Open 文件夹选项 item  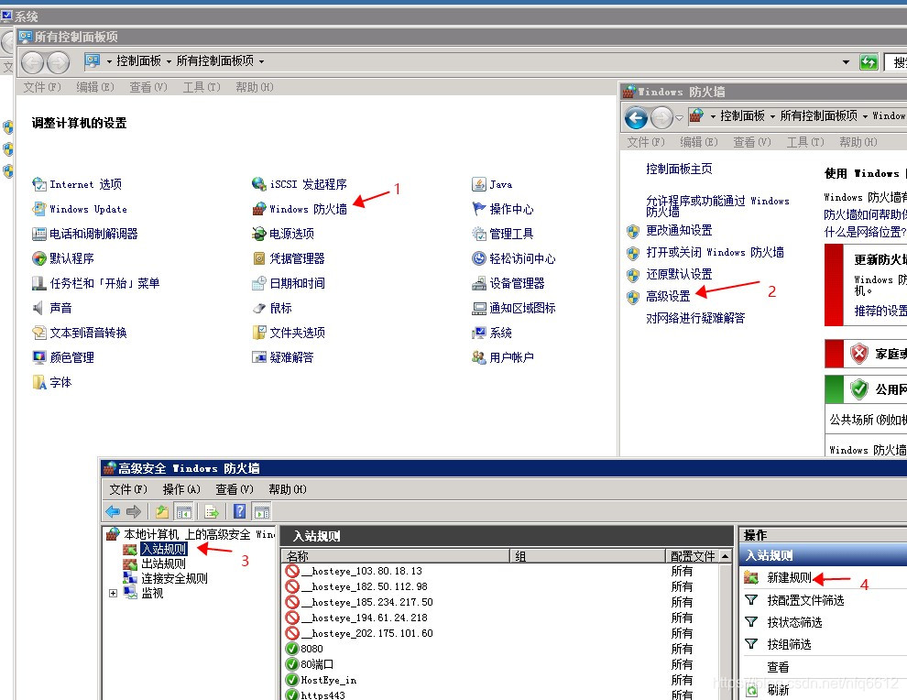pyautogui.click(x=289, y=333)
